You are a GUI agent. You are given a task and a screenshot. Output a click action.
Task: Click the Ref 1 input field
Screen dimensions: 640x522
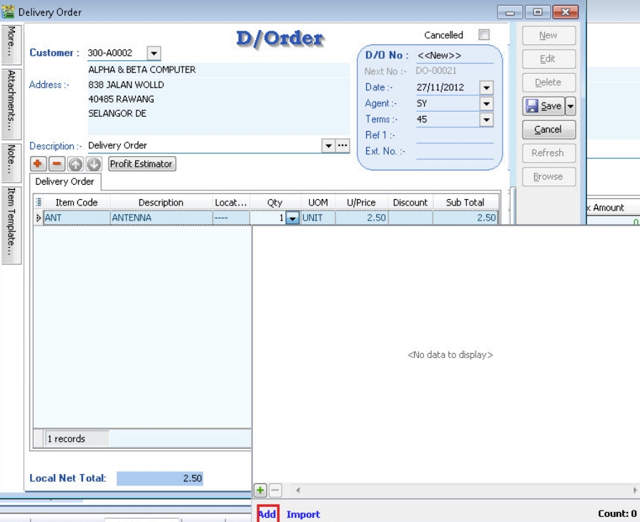(x=455, y=135)
